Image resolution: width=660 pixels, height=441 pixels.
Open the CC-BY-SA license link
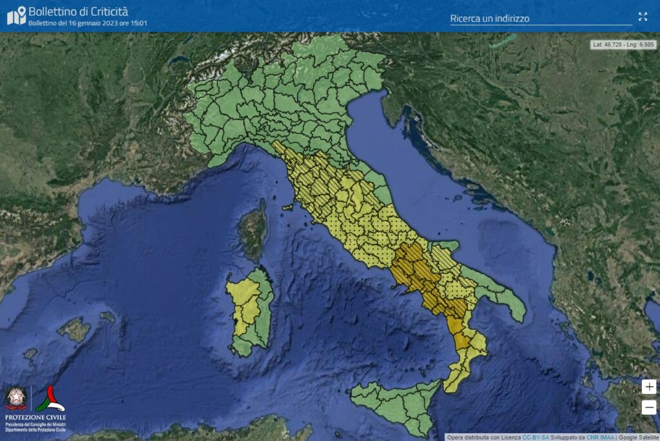(x=536, y=438)
